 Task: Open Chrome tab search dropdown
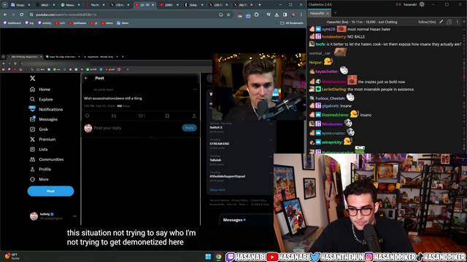point(5,5)
